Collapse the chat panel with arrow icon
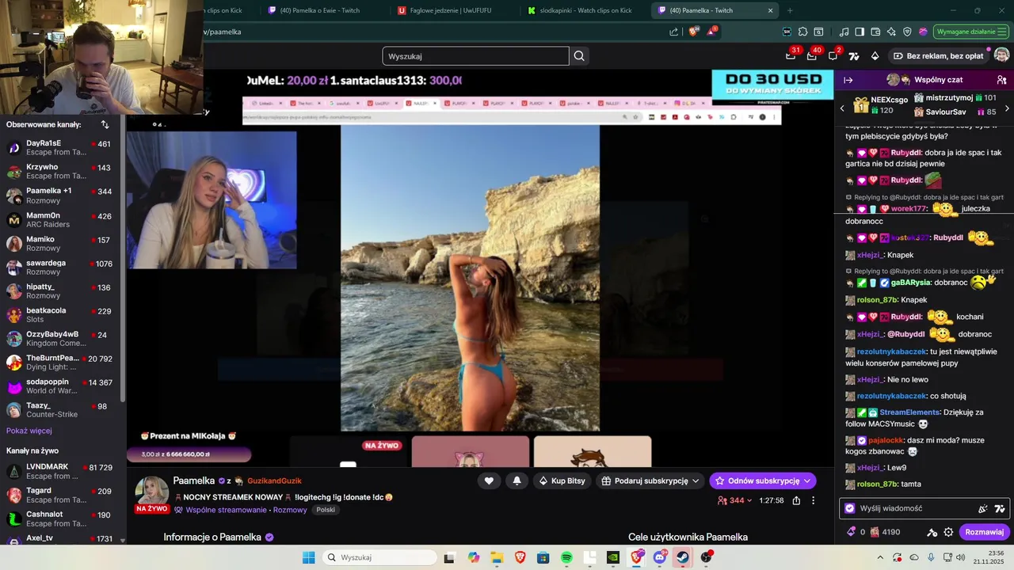Viewport: 1014px width, 570px height. [848, 80]
